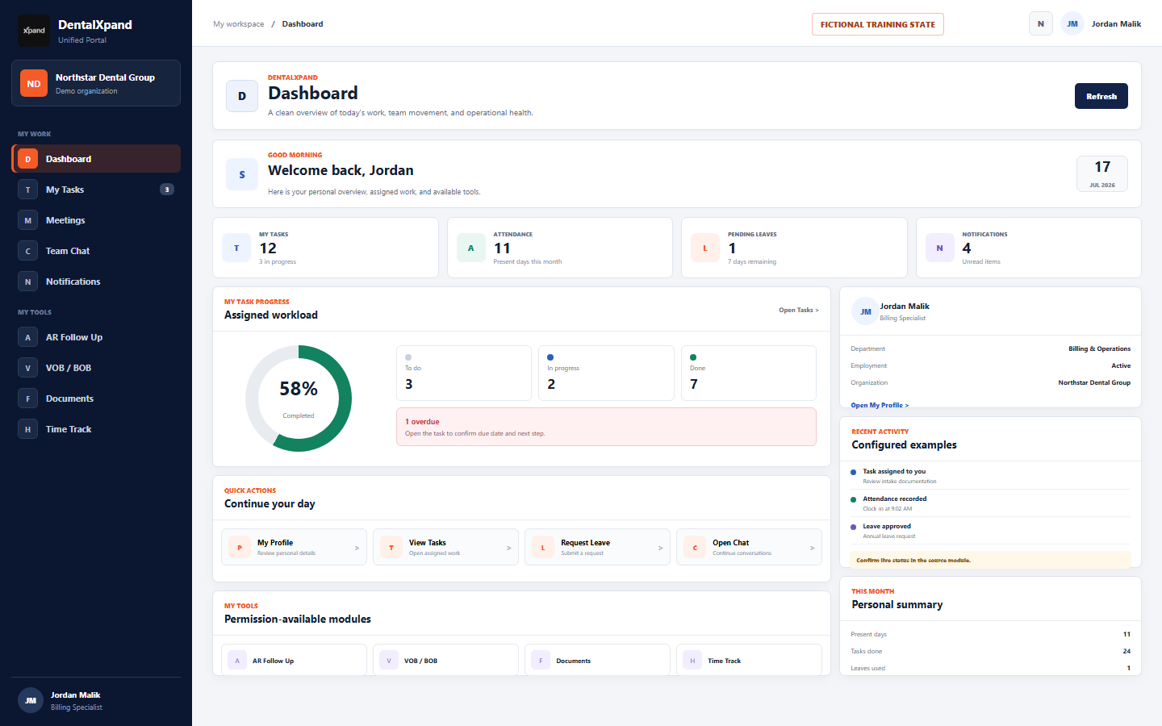Click the Dashboard D icon in the sidebar

pos(27,159)
